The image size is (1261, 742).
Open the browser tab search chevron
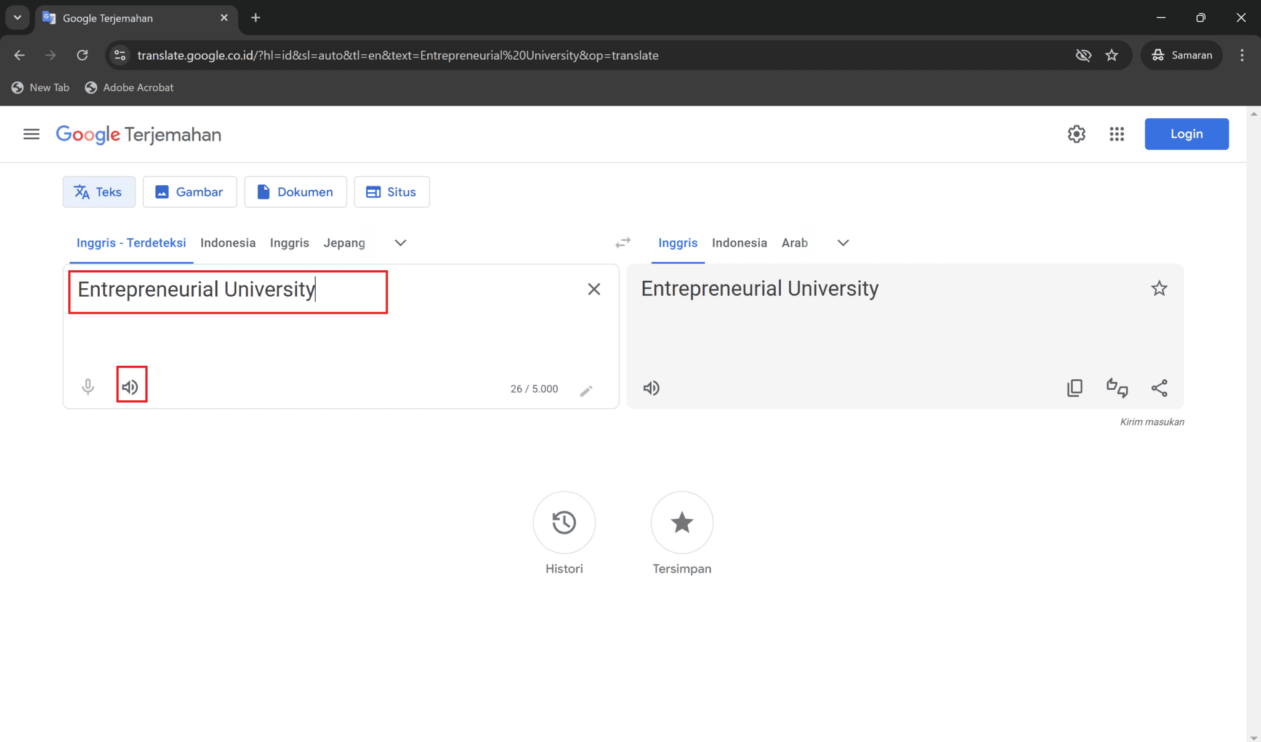coord(17,17)
